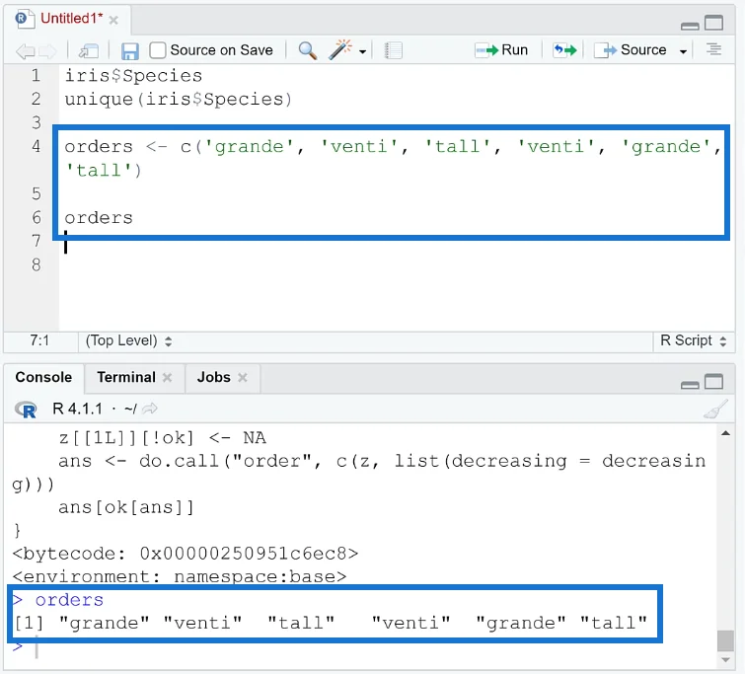Clear console with the broom icon
Screen dimensions: 745x674
pos(715,410)
